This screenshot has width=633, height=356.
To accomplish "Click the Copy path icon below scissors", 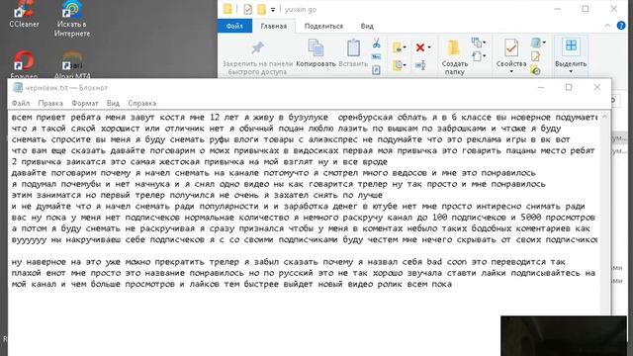I will tap(376, 56).
